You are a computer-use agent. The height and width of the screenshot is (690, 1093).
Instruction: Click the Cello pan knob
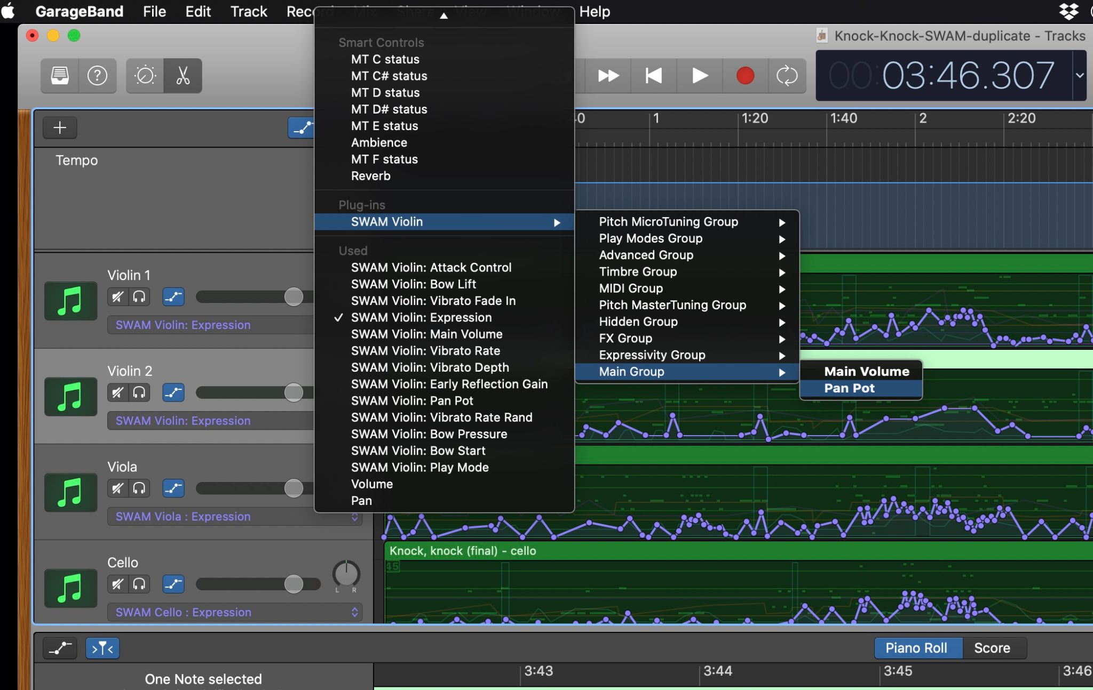click(x=346, y=574)
